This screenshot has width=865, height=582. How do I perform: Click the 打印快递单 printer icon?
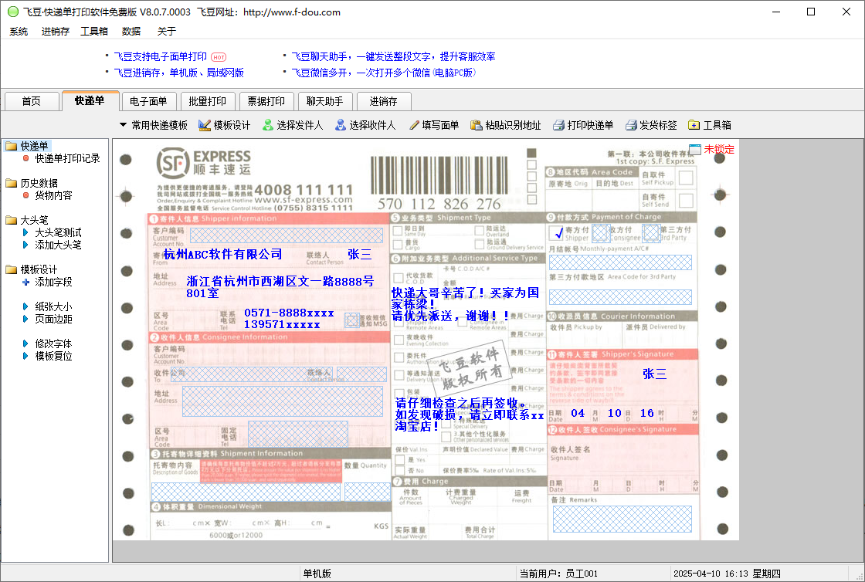558,125
